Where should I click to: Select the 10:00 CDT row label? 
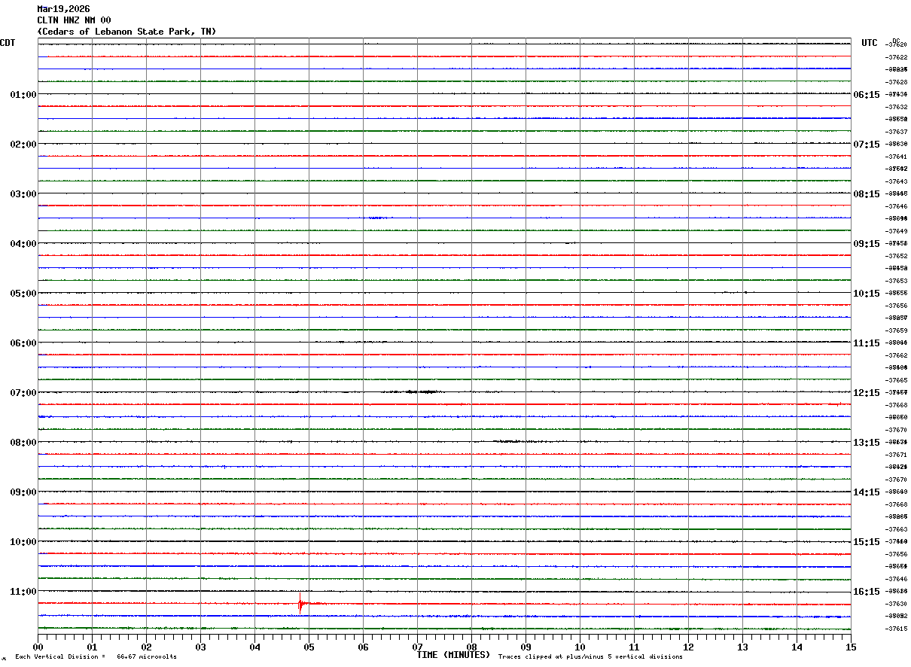(23, 542)
